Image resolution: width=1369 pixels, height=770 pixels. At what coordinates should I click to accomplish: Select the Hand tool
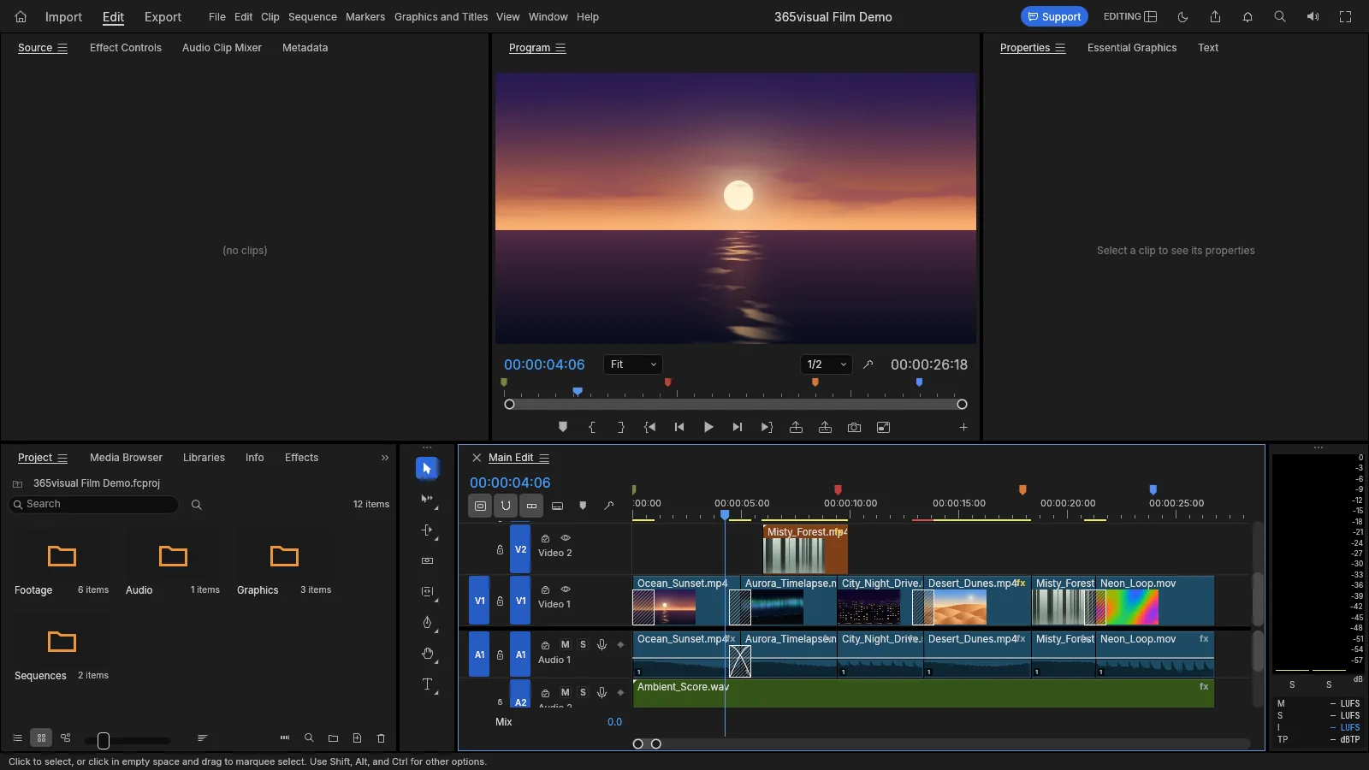[427, 654]
